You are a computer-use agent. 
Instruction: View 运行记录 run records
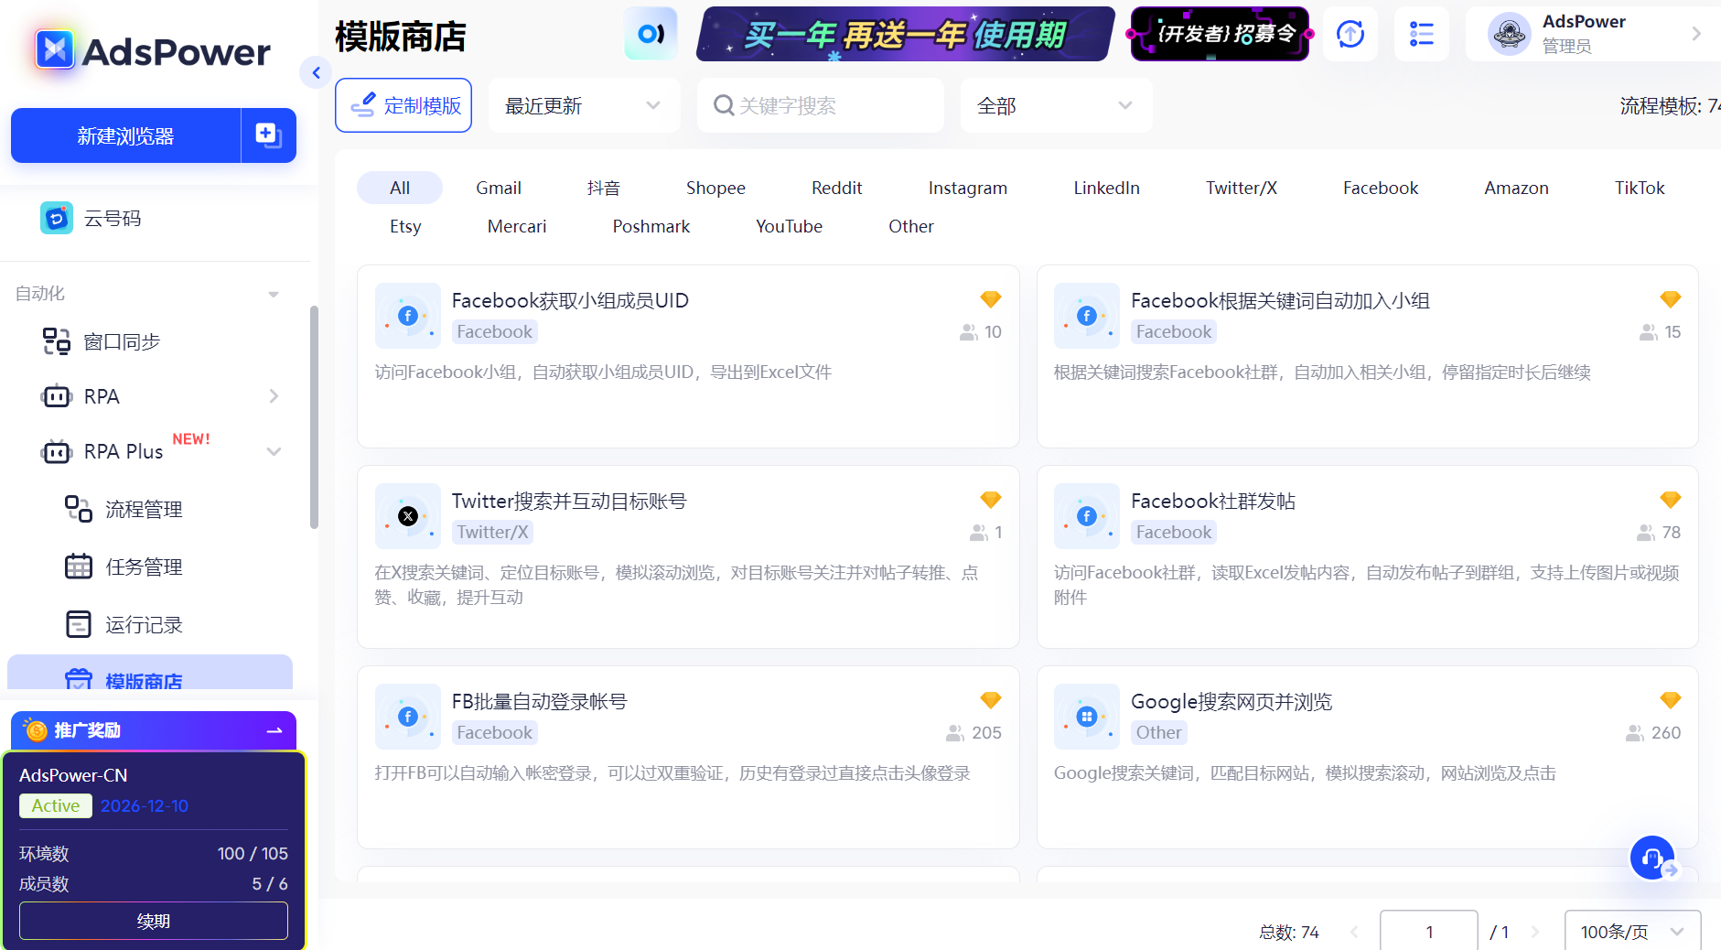point(144,624)
